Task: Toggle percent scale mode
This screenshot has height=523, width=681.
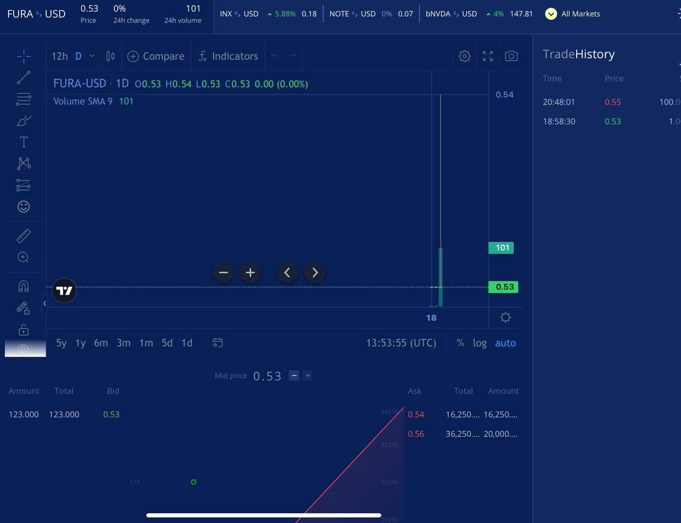Action: 460,343
